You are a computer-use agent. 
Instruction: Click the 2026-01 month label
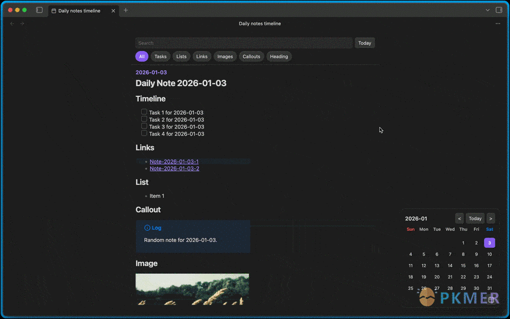416,219
